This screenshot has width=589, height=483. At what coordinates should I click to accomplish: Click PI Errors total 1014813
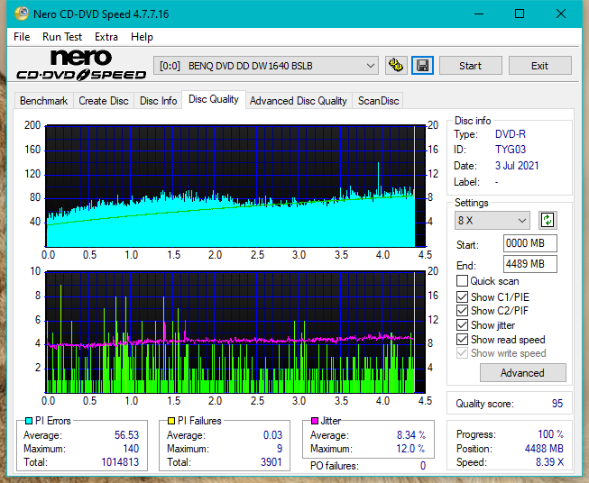click(120, 462)
